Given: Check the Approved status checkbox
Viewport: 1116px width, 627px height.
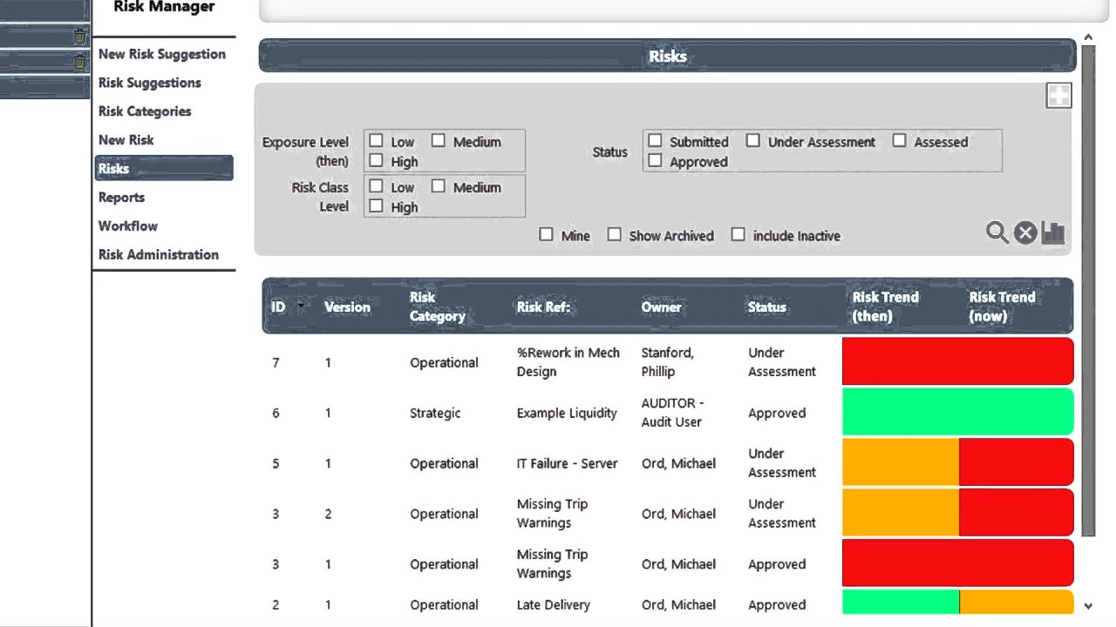Looking at the screenshot, I should [x=655, y=160].
